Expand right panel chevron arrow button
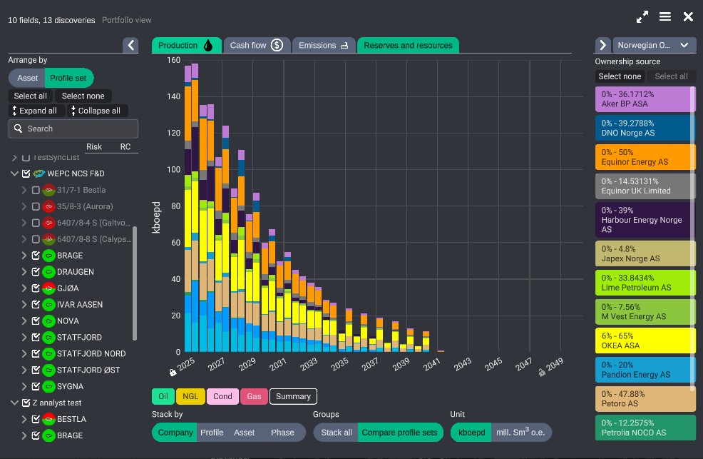This screenshot has width=703, height=459. pos(602,45)
